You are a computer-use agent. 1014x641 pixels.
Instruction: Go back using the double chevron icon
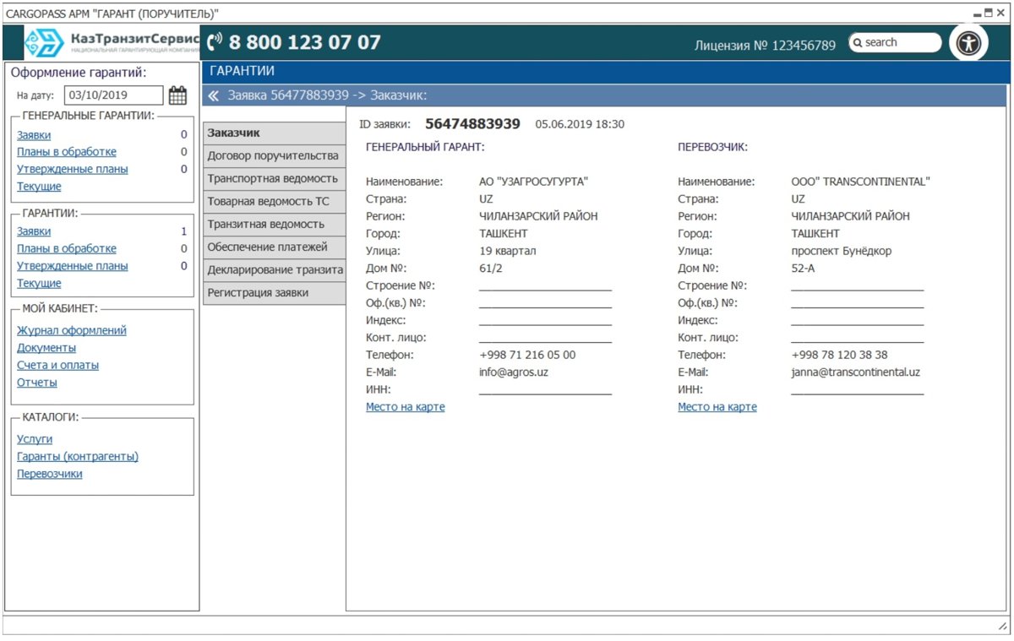coord(214,95)
